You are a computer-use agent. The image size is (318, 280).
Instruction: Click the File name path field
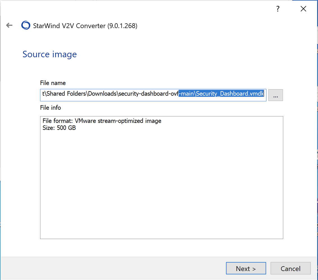pyautogui.click(x=153, y=95)
